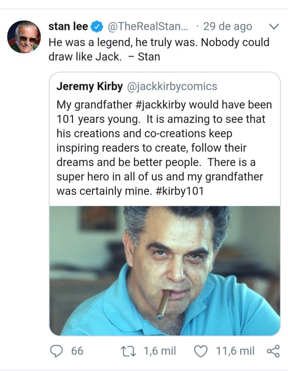
Task: Open the photo of man with cigar
Action: click(165, 270)
